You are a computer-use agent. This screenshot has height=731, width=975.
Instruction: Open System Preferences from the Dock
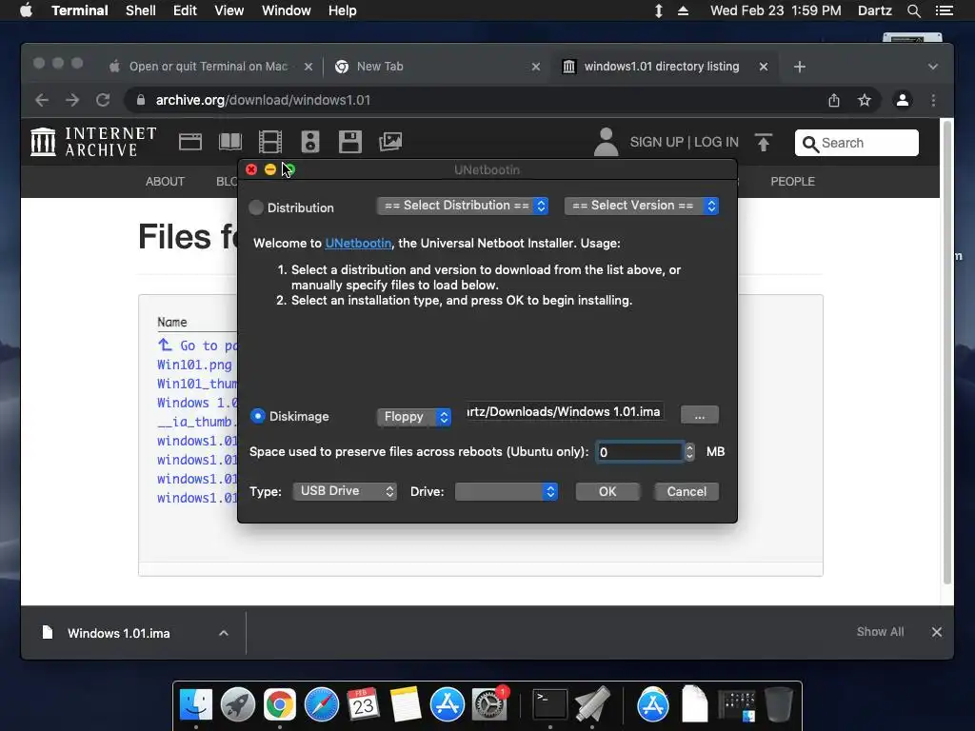489,705
